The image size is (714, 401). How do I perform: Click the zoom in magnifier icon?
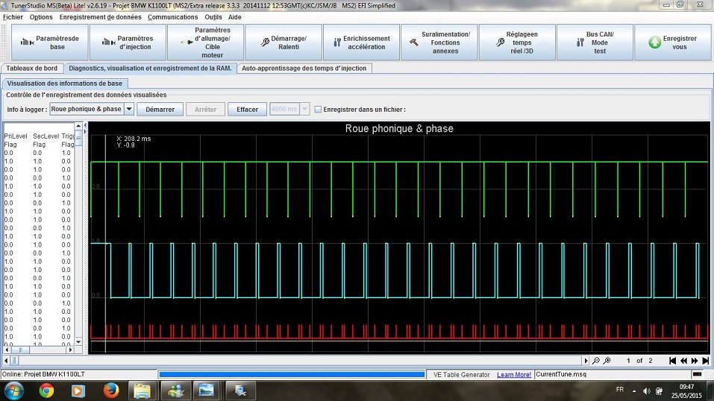click(x=607, y=361)
